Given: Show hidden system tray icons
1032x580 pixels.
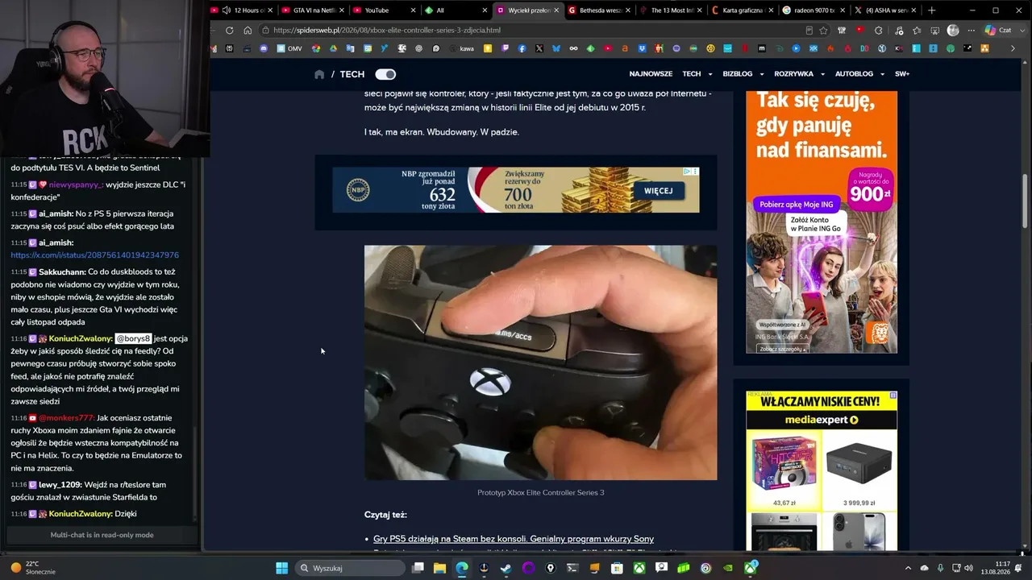Looking at the screenshot, I should pyautogui.click(x=908, y=568).
